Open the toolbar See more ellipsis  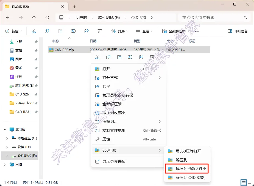197,31
